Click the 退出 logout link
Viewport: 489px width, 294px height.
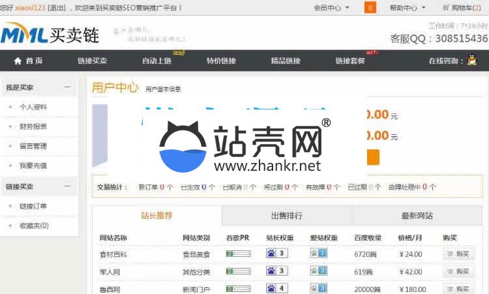pos(56,8)
